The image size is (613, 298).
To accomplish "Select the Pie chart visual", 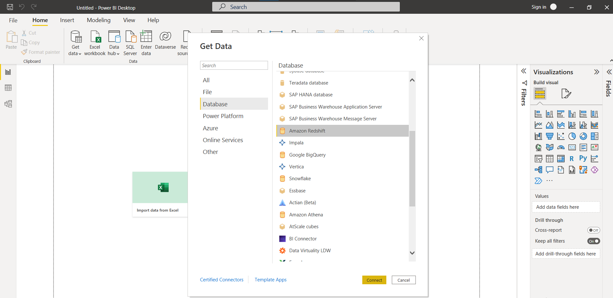I will pyautogui.click(x=572, y=136).
